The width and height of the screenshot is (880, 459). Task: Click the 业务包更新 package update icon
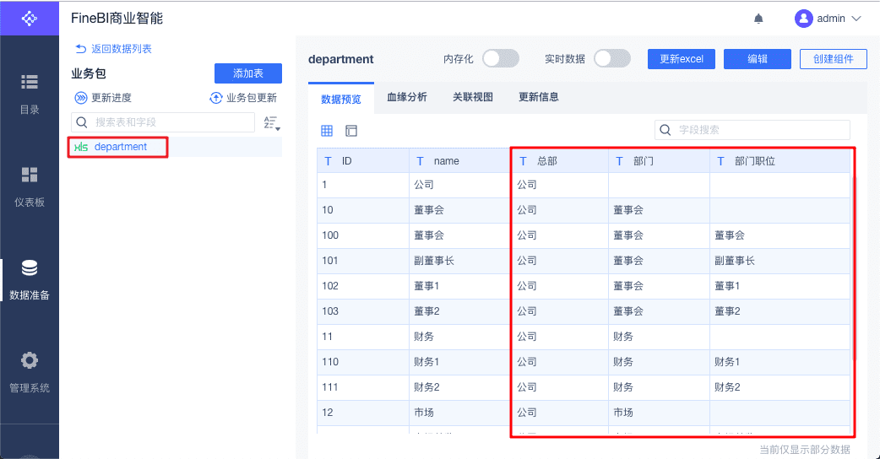[x=216, y=98]
